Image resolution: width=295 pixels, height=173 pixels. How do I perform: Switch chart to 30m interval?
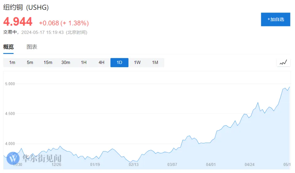click(x=65, y=63)
